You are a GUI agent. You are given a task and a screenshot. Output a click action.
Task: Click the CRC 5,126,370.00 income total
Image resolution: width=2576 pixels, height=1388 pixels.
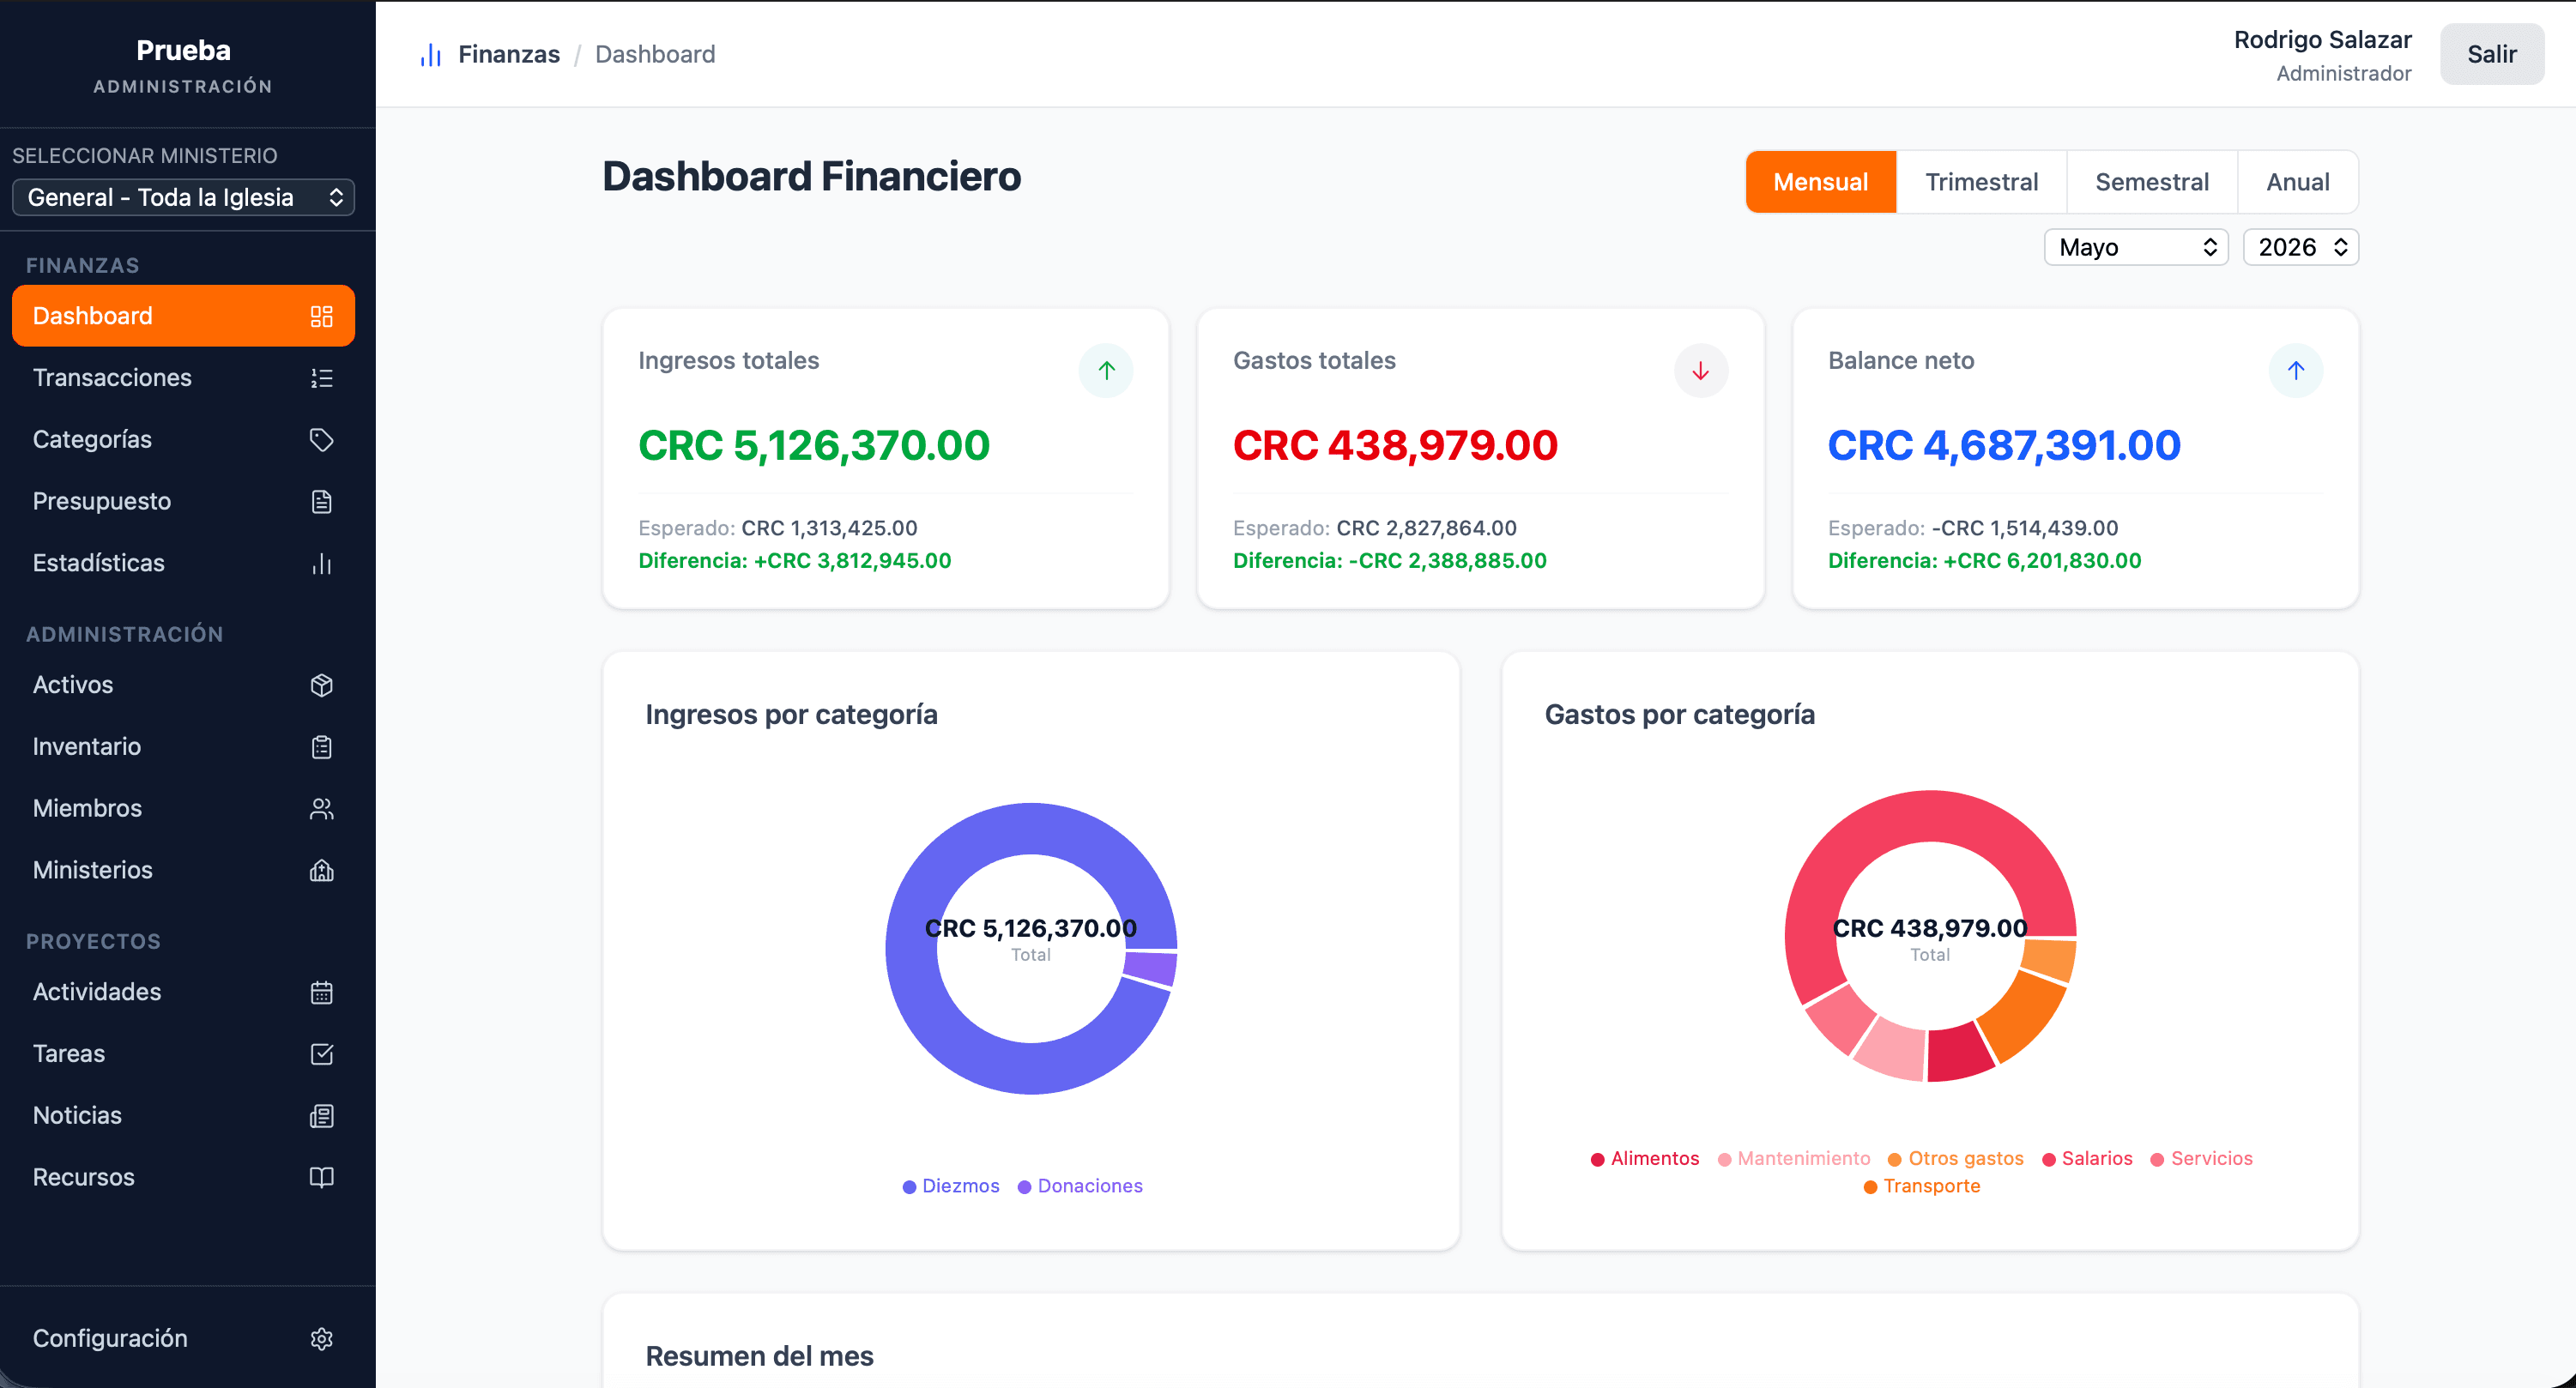(x=813, y=445)
